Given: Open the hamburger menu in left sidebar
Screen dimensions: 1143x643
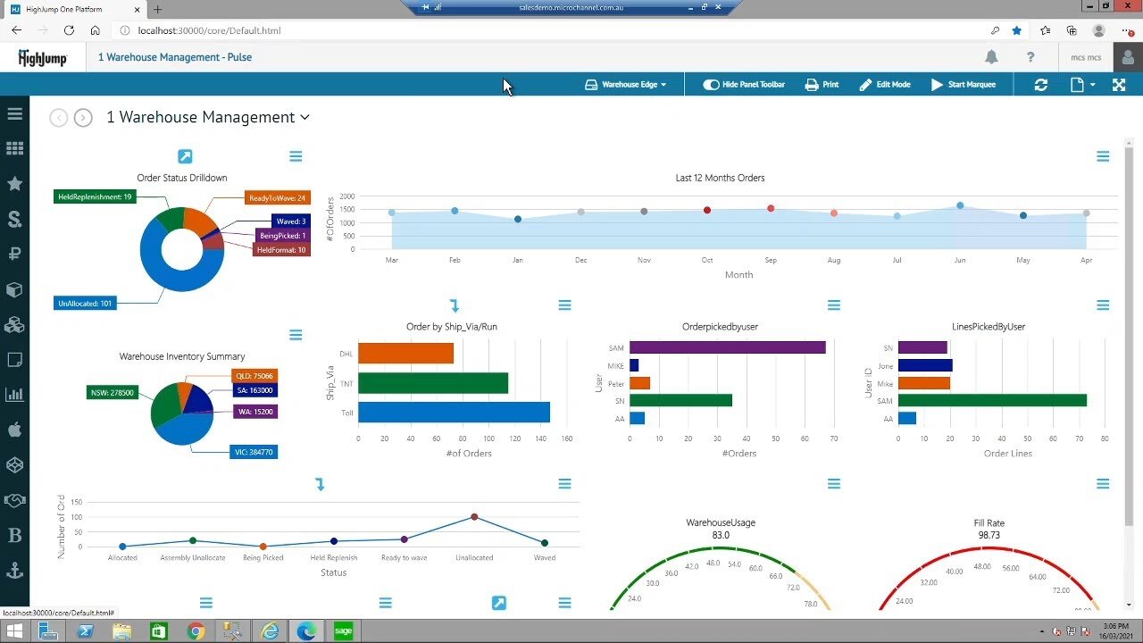Looking at the screenshot, I should tap(14, 114).
